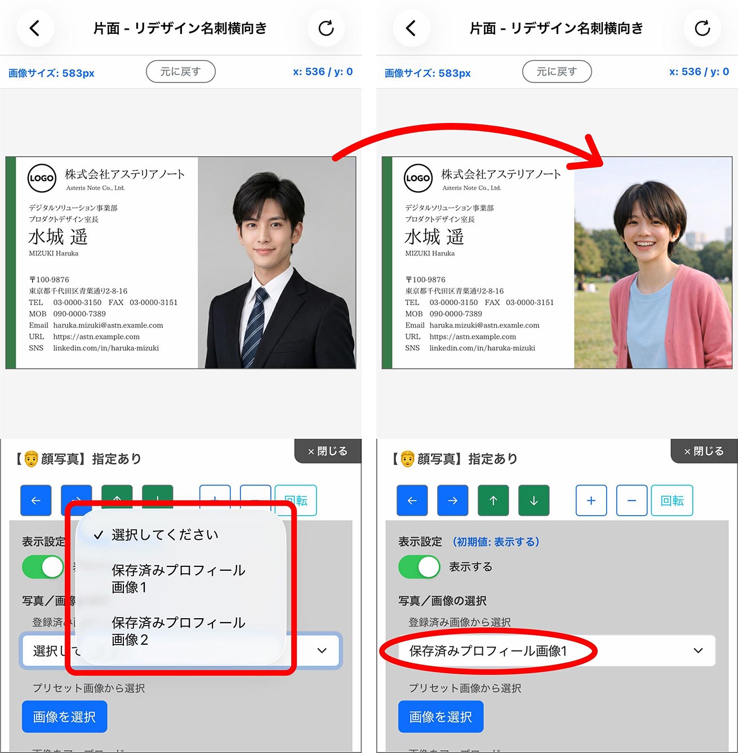Tap the back arrow in the right screen
The width and height of the screenshot is (738, 753).
click(411, 28)
